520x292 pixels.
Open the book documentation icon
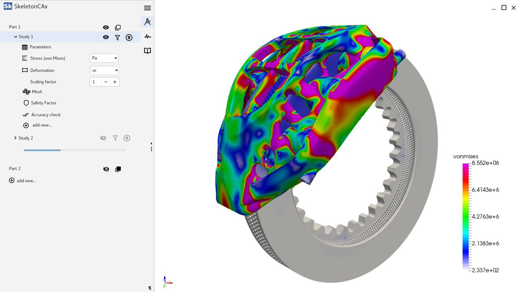(x=147, y=51)
